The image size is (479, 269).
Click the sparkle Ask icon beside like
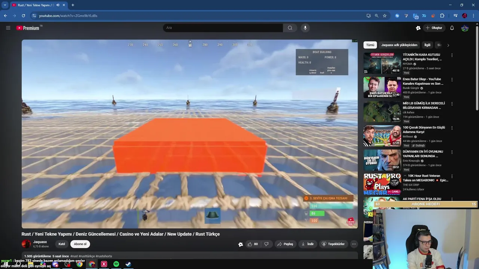pos(241,244)
